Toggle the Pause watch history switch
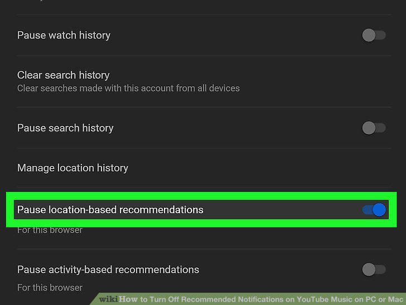The image size is (406, 305). tap(374, 35)
